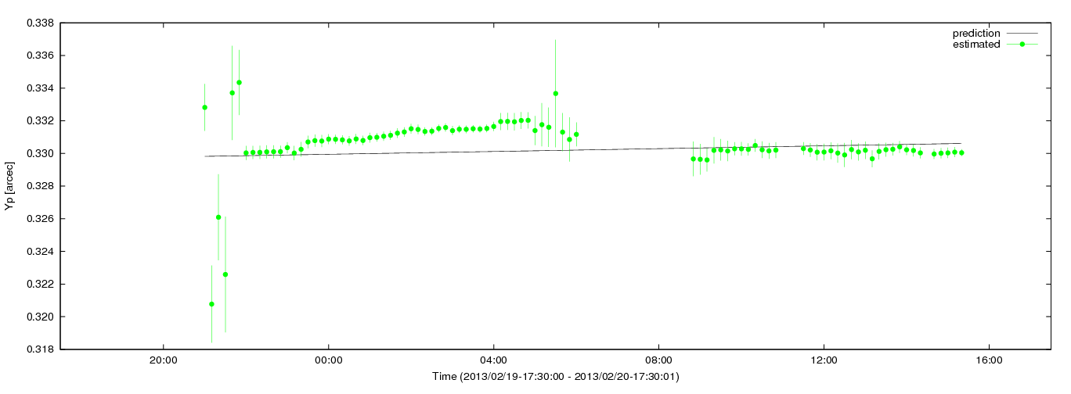The height and width of the screenshot is (394, 1071).
Task: Click the '0.318' y-axis tick label
Action: 40,349
